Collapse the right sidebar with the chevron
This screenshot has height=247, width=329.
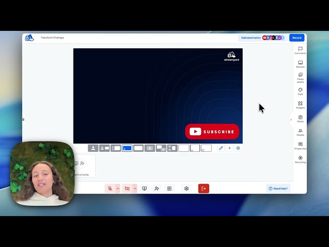click(x=291, y=120)
